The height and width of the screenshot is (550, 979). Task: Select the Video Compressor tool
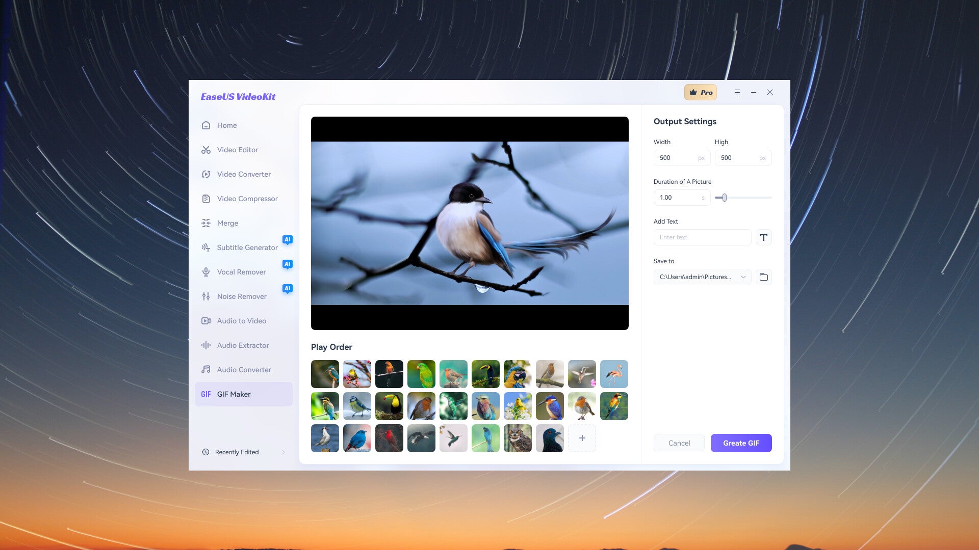247,199
